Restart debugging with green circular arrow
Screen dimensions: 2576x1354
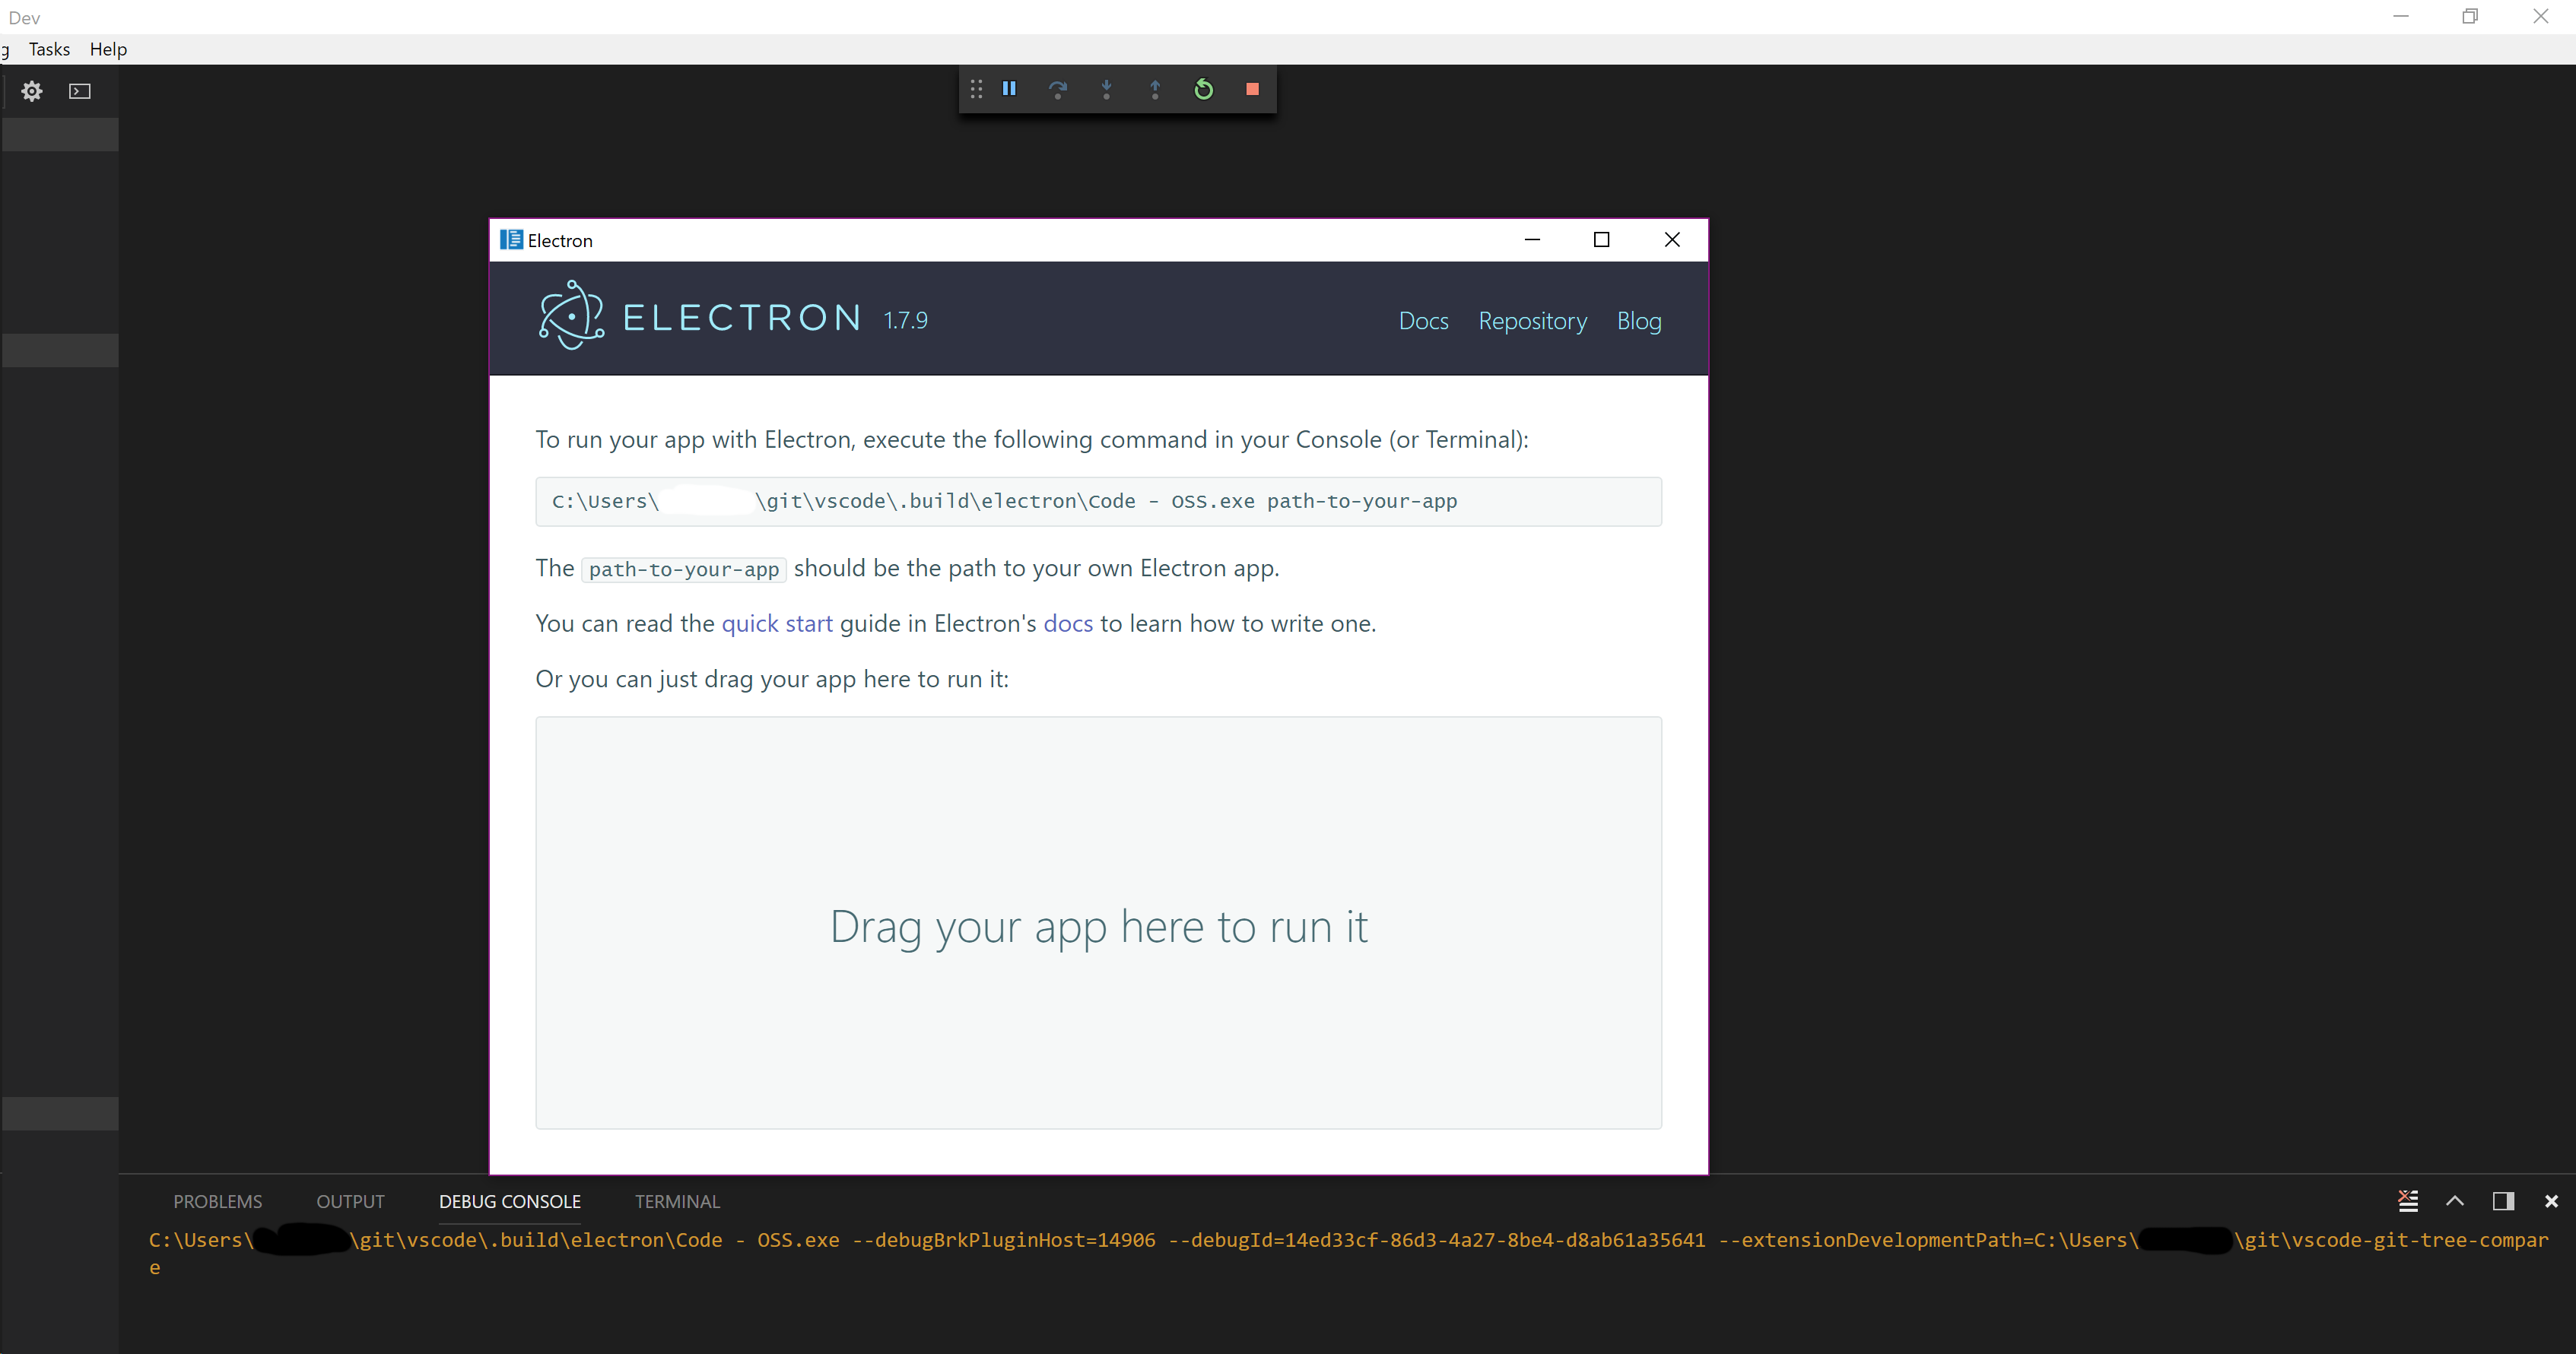click(x=1203, y=89)
